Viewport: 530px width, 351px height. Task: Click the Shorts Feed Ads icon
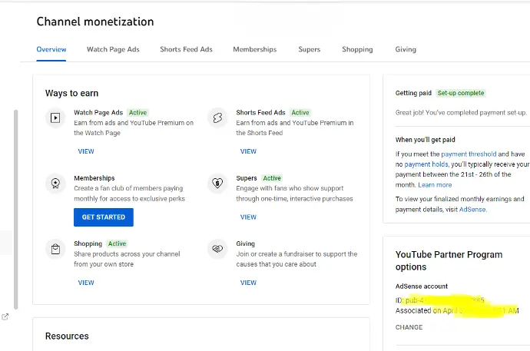[x=217, y=118]
